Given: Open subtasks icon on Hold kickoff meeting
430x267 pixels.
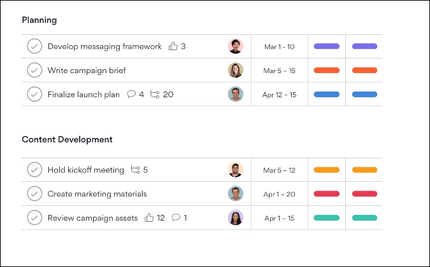Looking at the screenshot, I should 135,170.
